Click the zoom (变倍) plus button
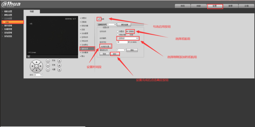The image size is (255, 127). (x=60, y=61)
